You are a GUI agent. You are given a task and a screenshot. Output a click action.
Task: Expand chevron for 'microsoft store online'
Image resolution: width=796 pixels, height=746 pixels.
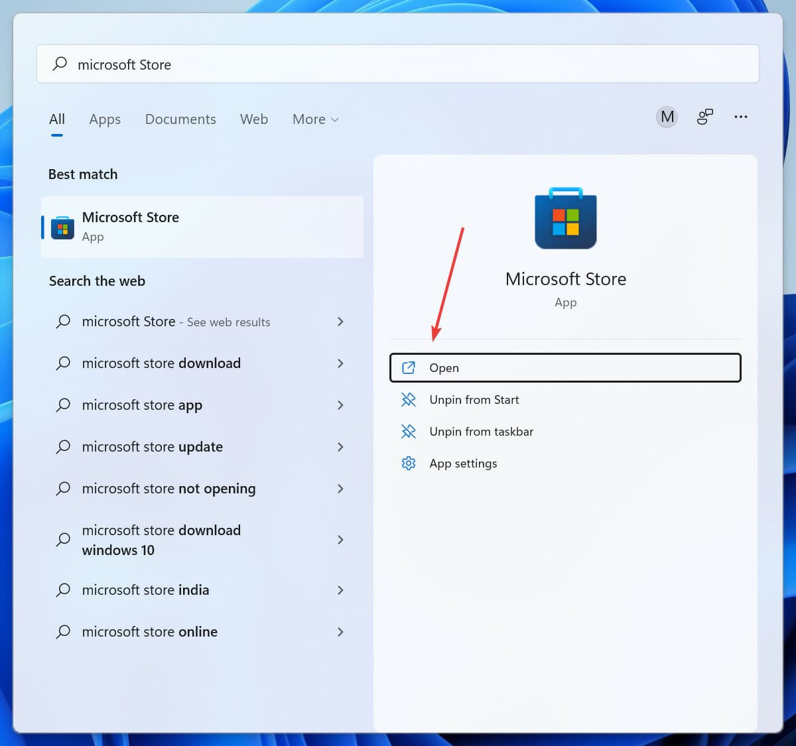(340, 632)
